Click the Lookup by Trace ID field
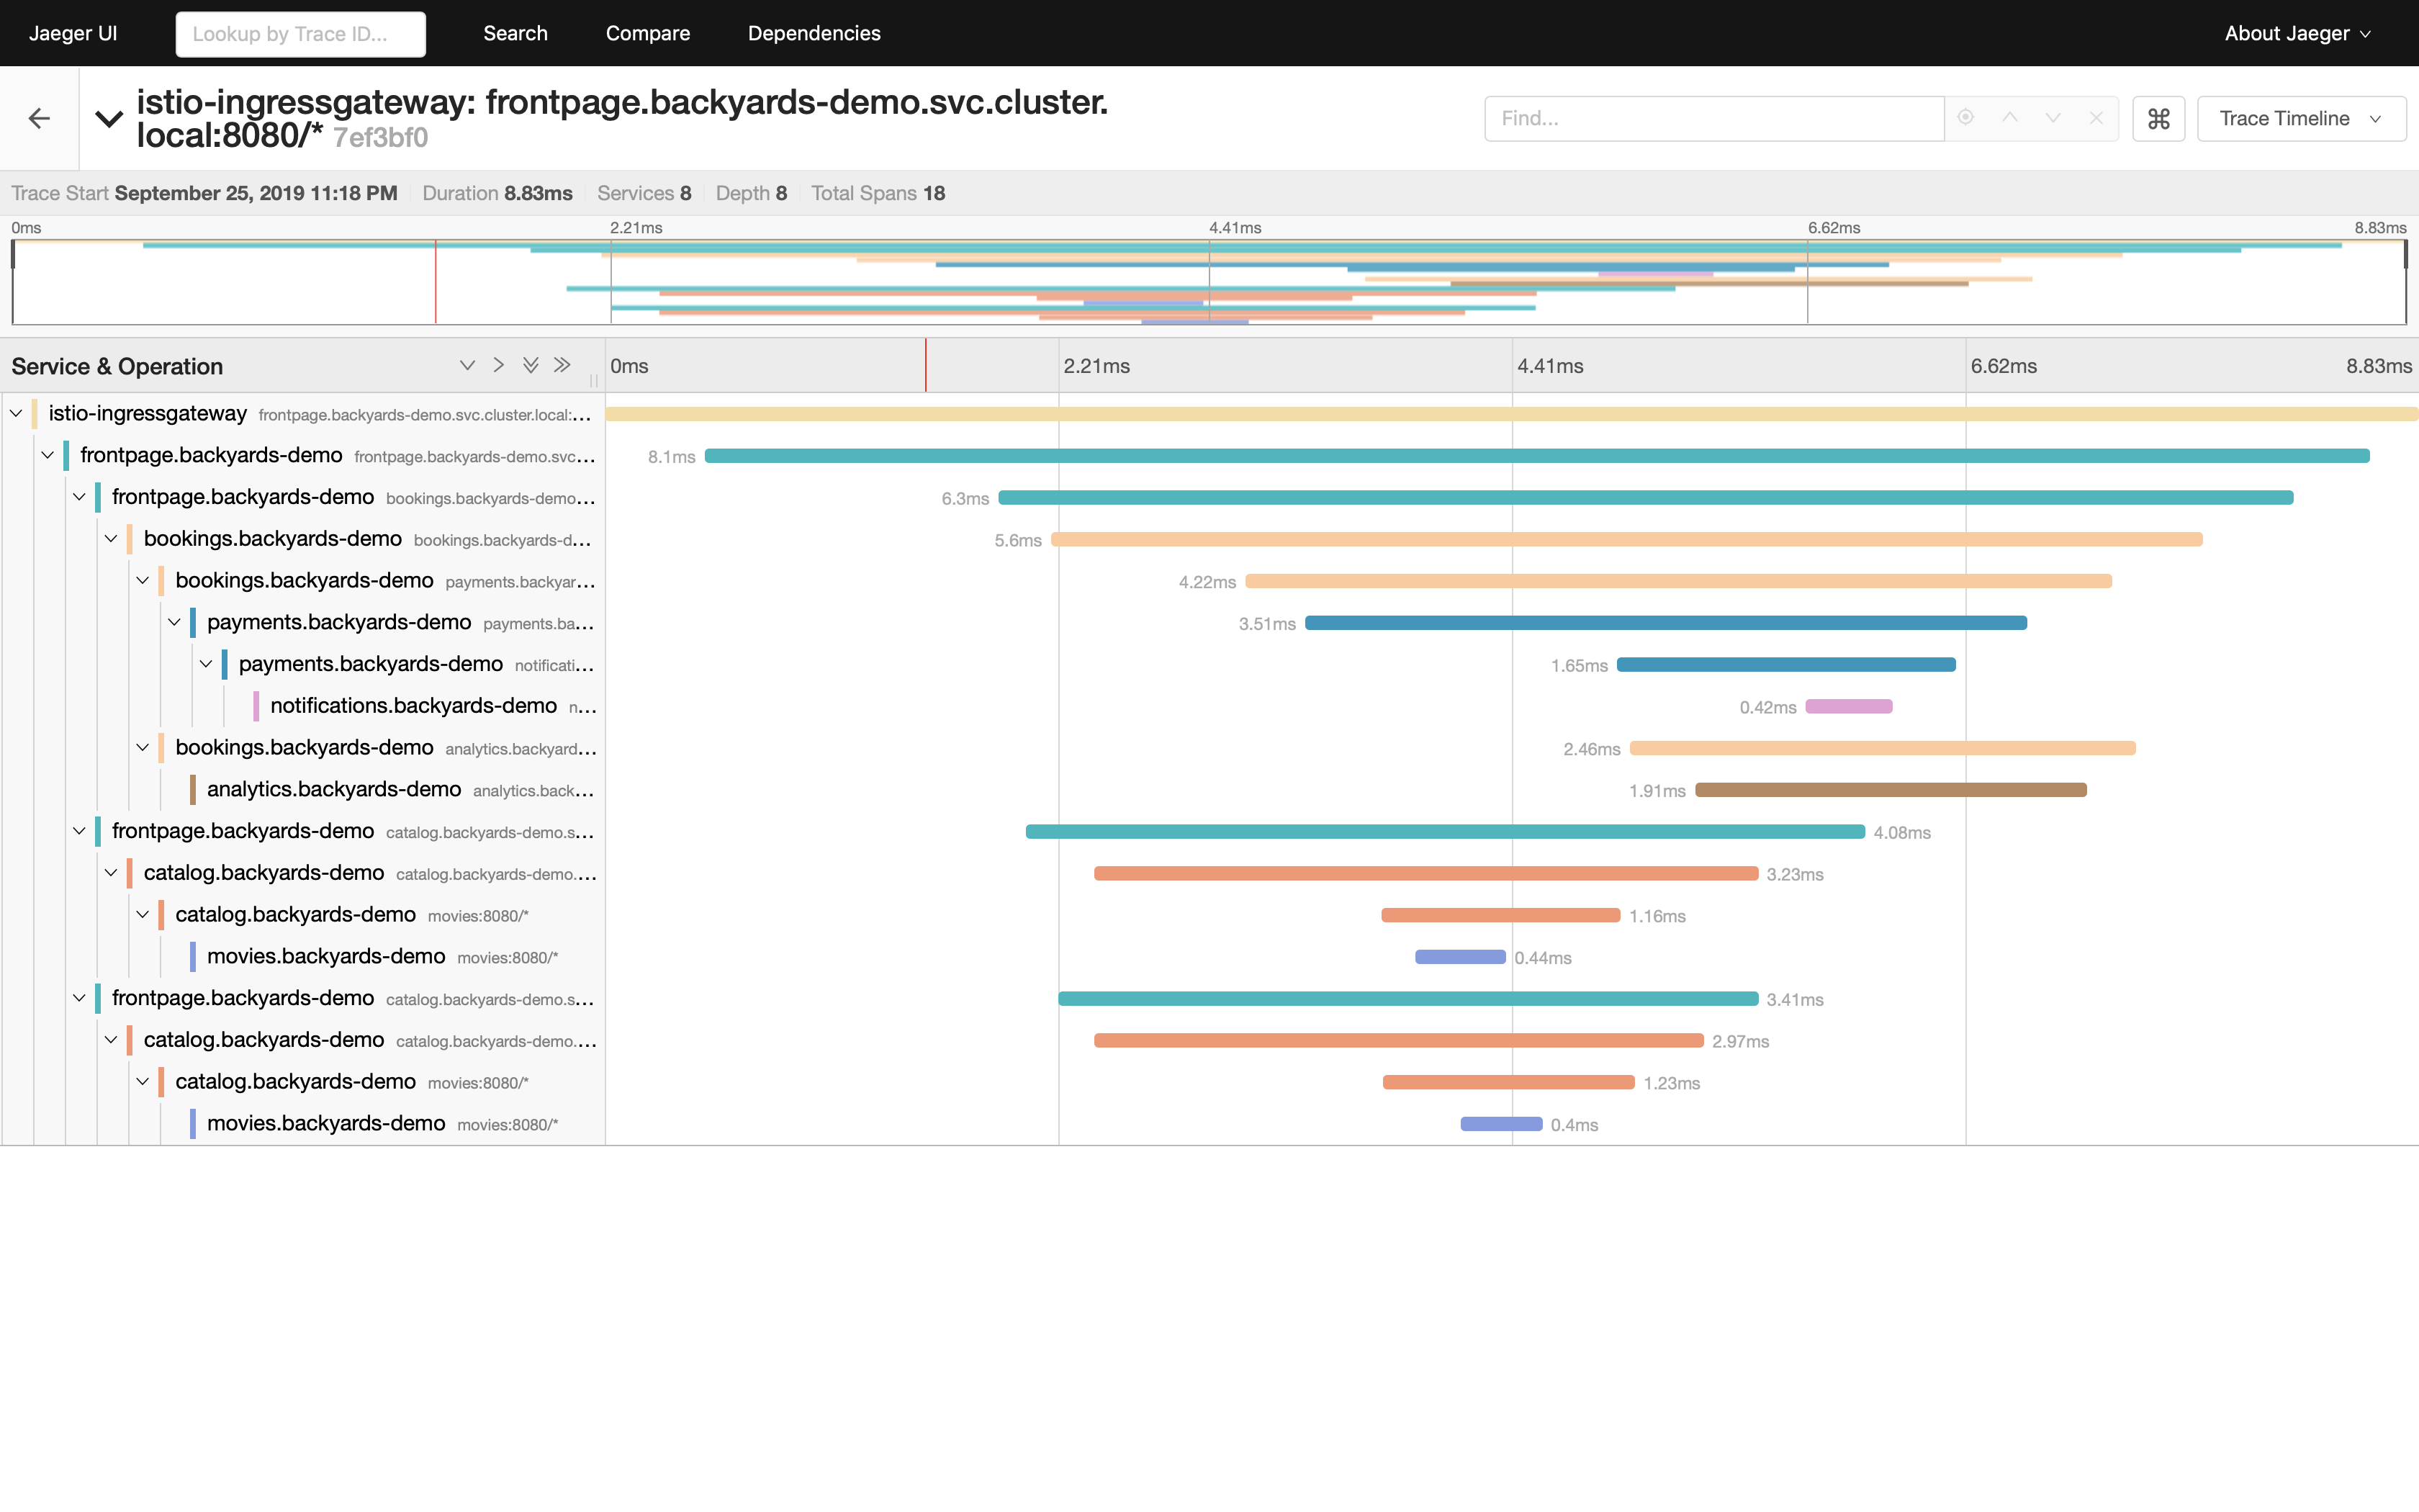Screen dimensions: 2419x1512 (301, 34)
